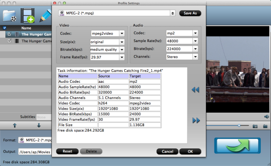Click the text Free disk space:284.292GB
Viewport: 271px width, 166px height.
[x=81, y=130]
